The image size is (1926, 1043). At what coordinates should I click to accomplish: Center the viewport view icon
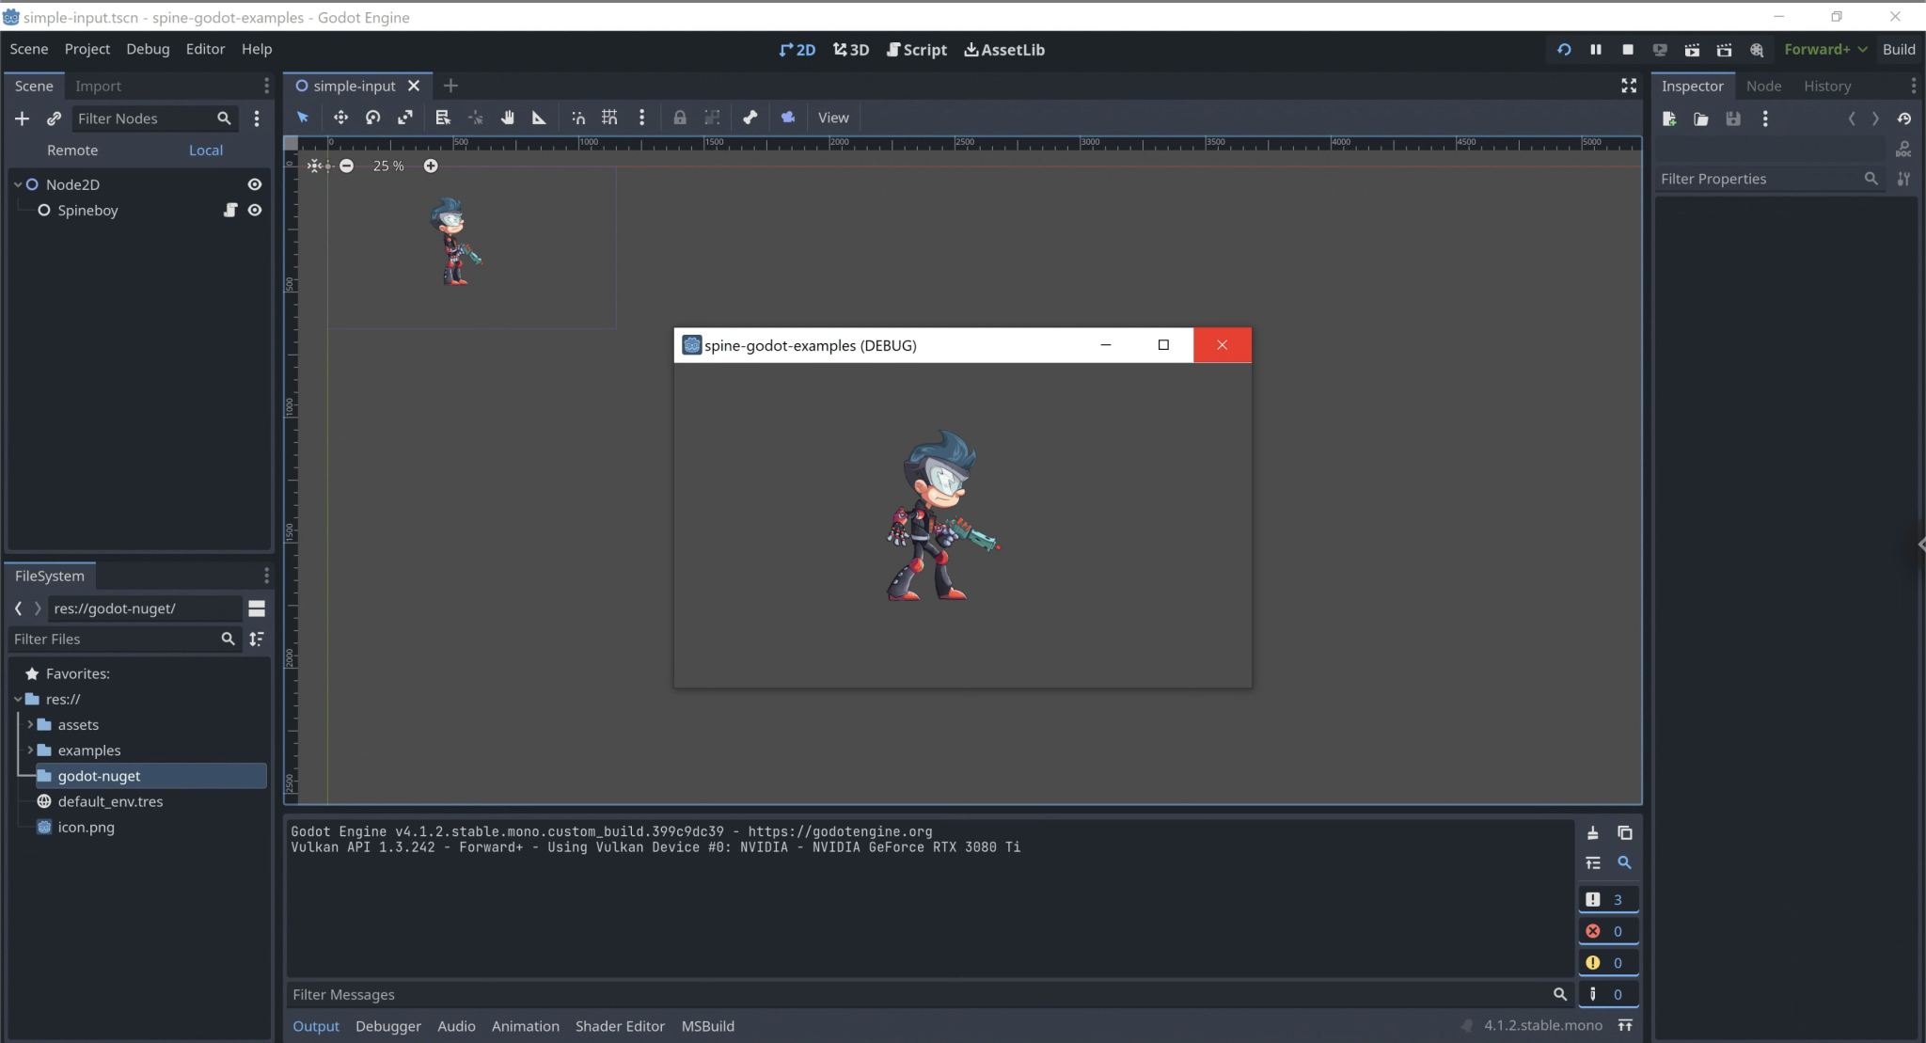tap(316, 166)
